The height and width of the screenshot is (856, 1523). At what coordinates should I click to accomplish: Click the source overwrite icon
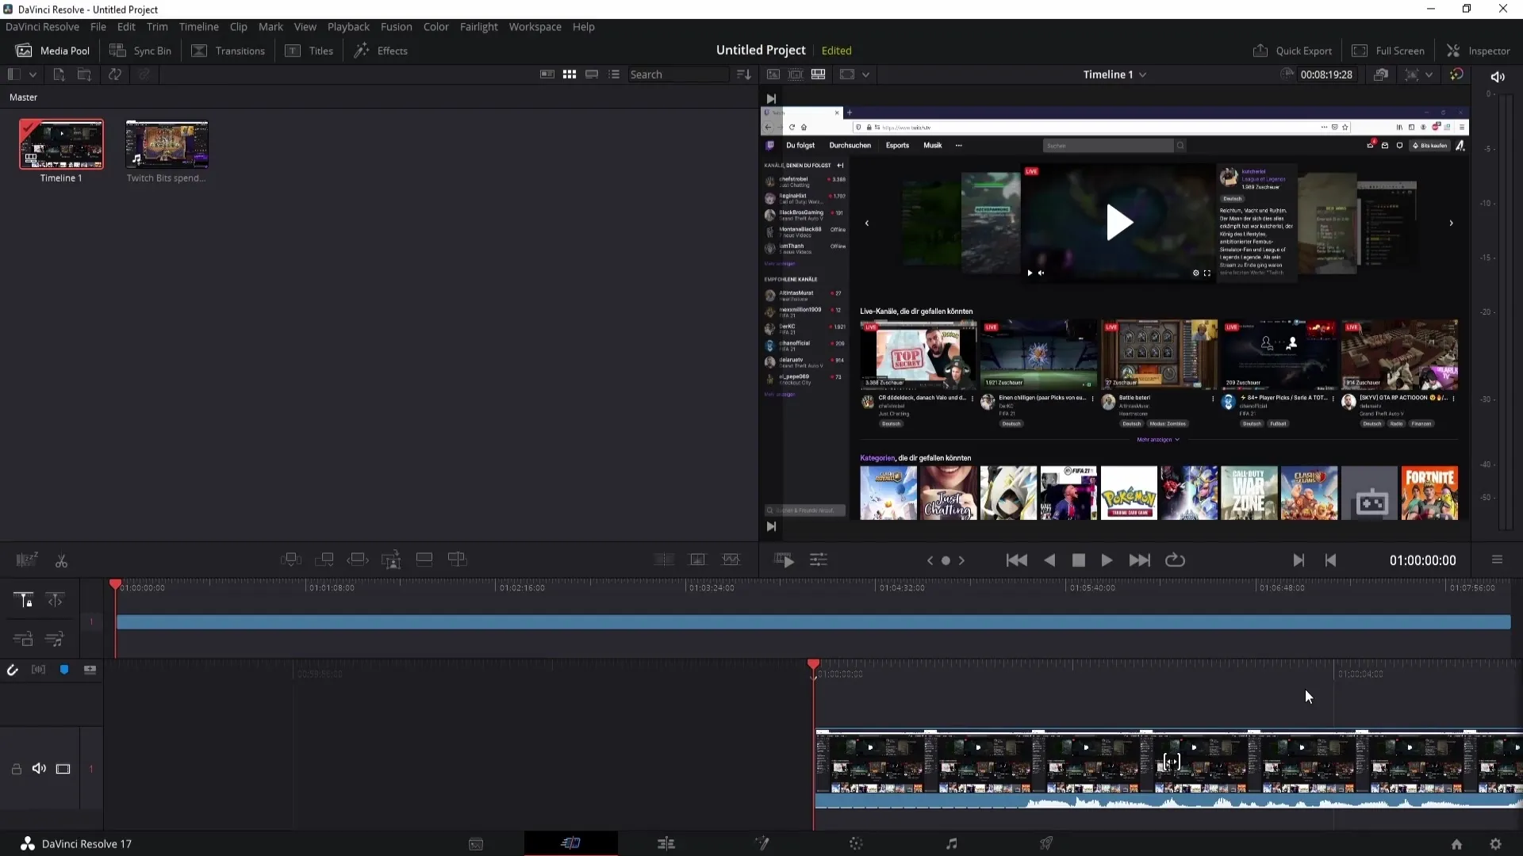458,560
